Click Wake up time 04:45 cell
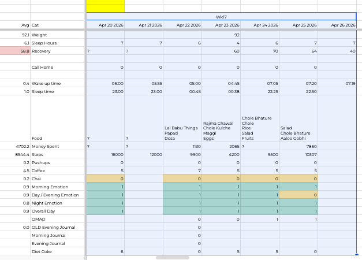Screen dimensions: 362x260 pyautogui.click(x=221, y=83)
